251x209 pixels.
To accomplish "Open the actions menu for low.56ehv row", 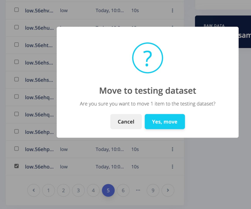I will click(172, 10).
